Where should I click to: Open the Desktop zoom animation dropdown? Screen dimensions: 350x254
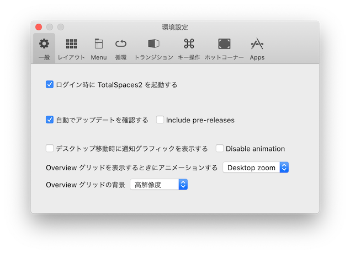[256, 167]
